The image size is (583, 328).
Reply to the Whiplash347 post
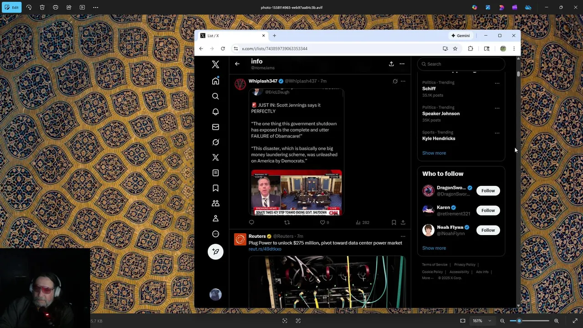[251, 222]
